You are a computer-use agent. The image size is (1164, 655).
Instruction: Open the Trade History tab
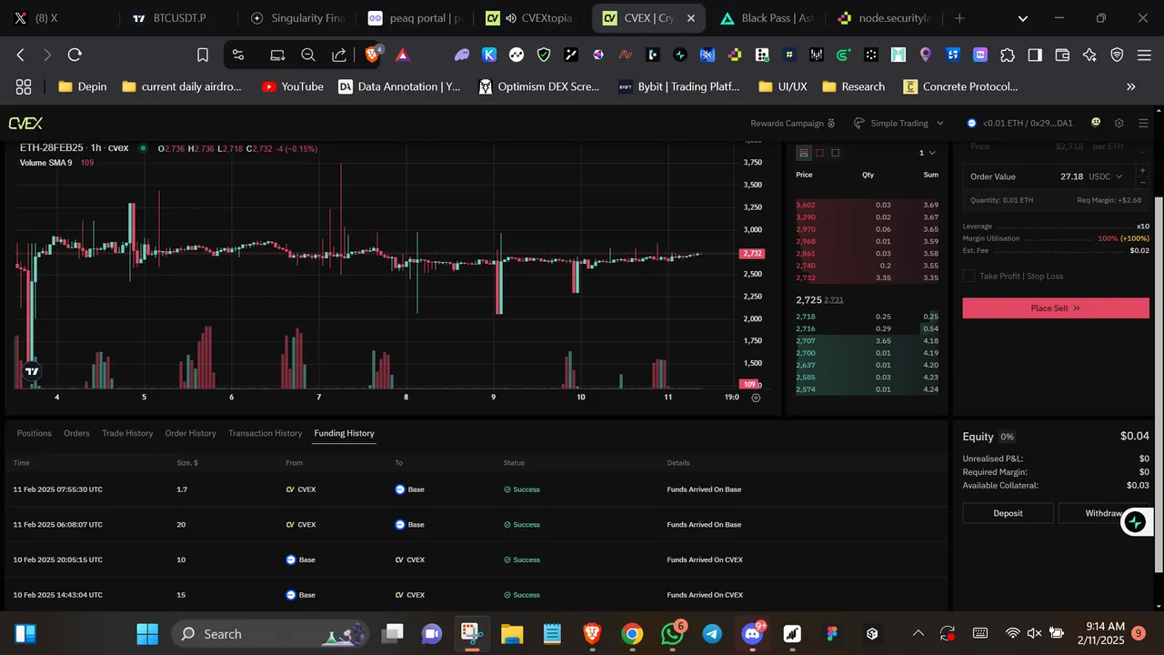click(x=127, y=433)
